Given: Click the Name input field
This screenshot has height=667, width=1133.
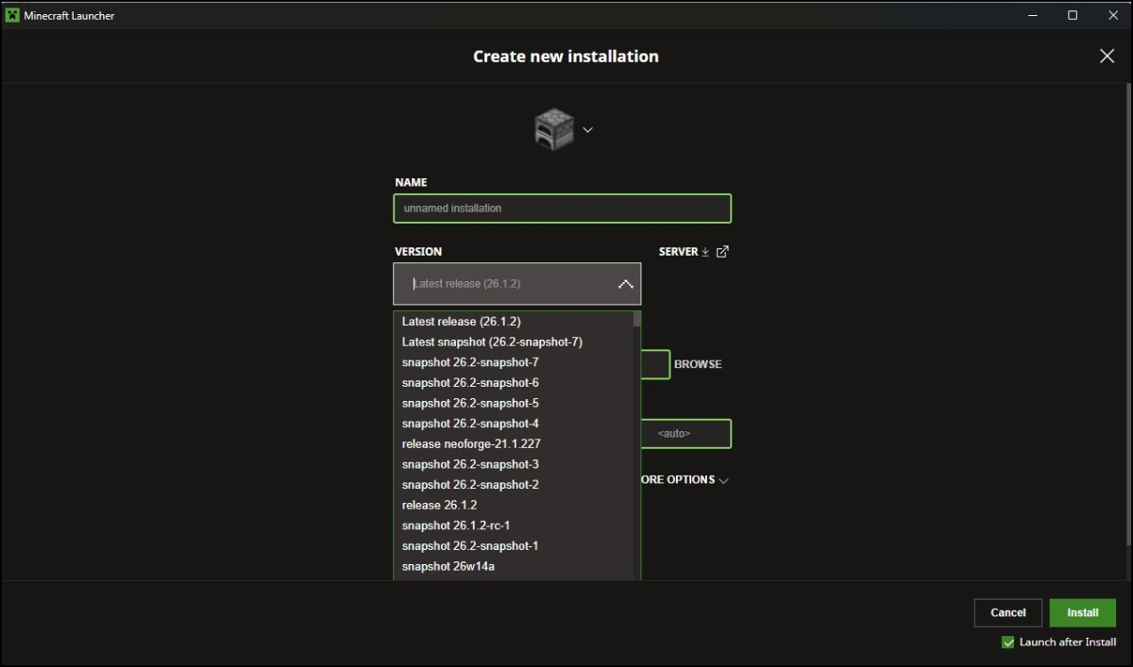Looking at the screenshot, I should pyautogui.click(x=563, y=208).
